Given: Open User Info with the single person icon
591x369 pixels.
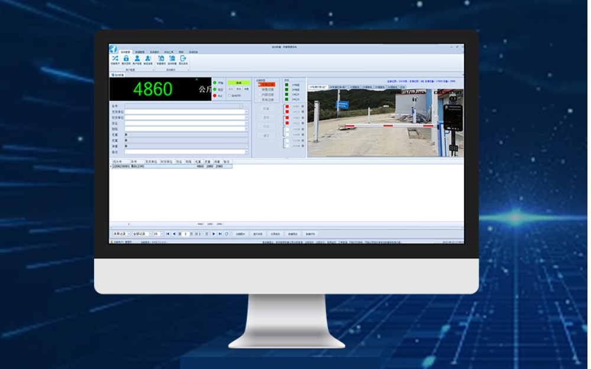Looking at the screenshot, I should click(x=137, y=60).
